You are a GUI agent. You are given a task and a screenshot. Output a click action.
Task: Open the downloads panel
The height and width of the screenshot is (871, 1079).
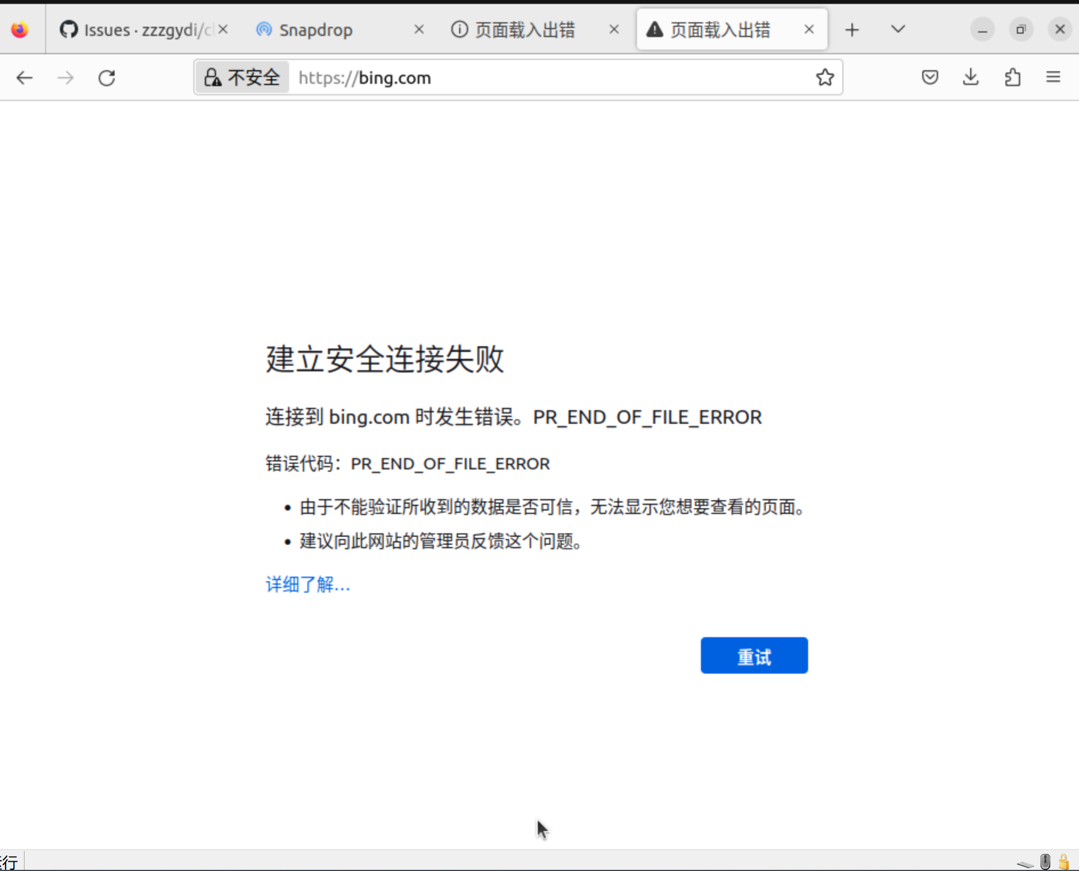click(x=971, y=77)
